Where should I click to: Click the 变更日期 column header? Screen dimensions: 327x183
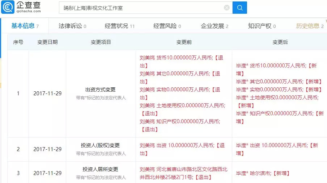click(x=47, y=42)
